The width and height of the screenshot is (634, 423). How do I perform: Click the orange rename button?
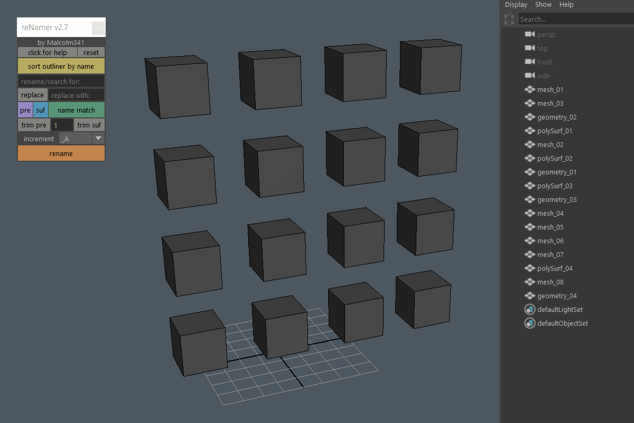coord(61,153)
